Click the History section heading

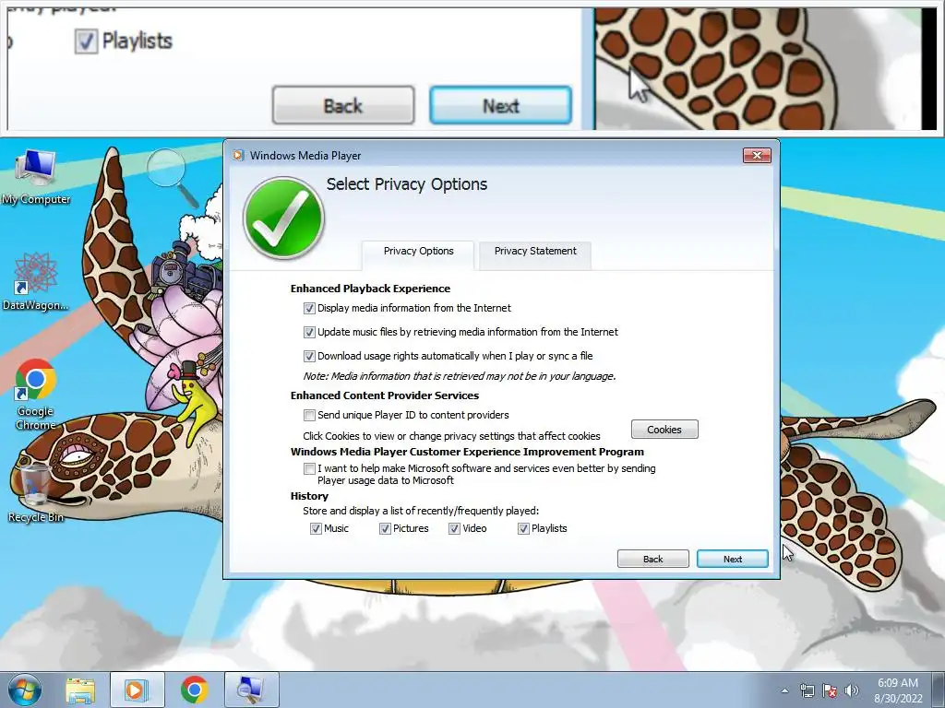click(309, 496)
